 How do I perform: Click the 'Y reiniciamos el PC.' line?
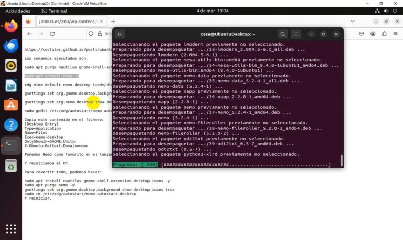pyautogui.click(x=47, y=163)
